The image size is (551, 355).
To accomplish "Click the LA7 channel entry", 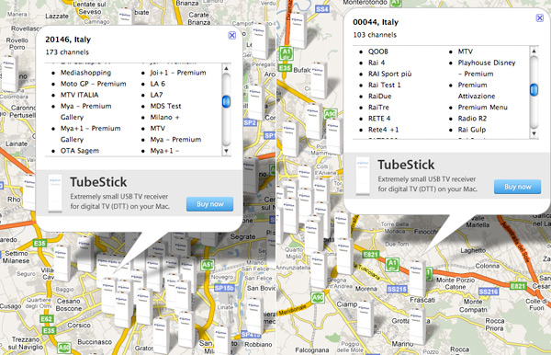I will [x=156, y=95].
